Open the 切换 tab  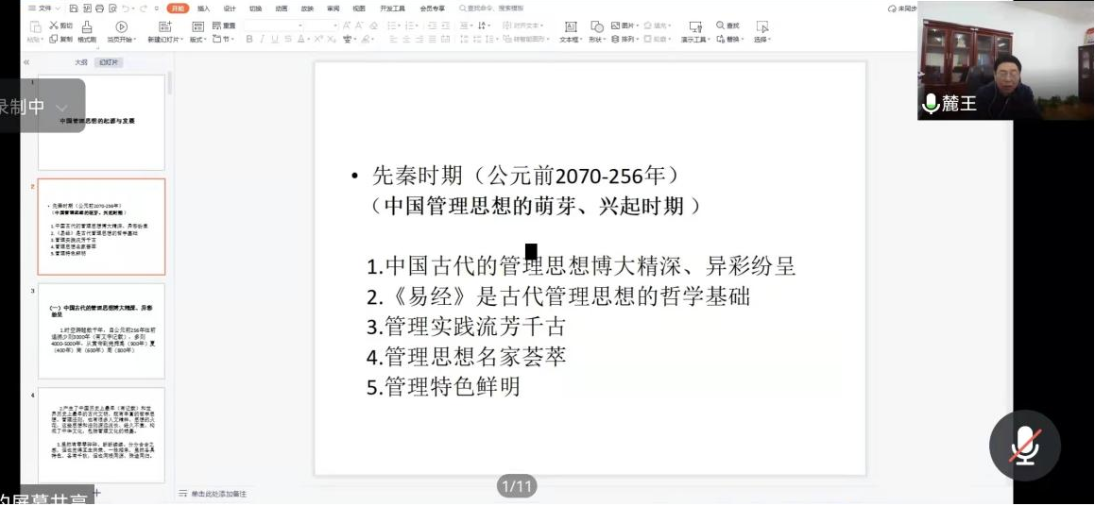[x=256, y=8]
